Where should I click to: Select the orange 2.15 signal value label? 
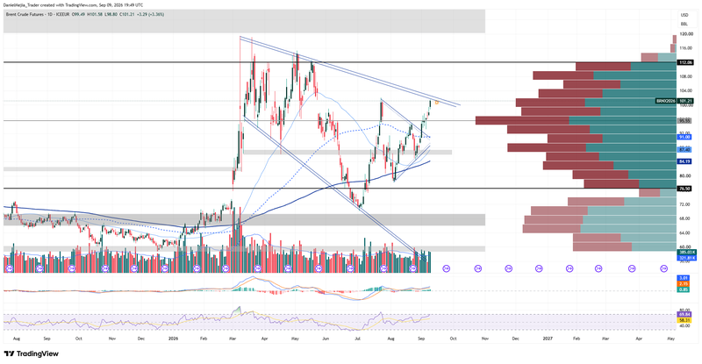(684, 284)
